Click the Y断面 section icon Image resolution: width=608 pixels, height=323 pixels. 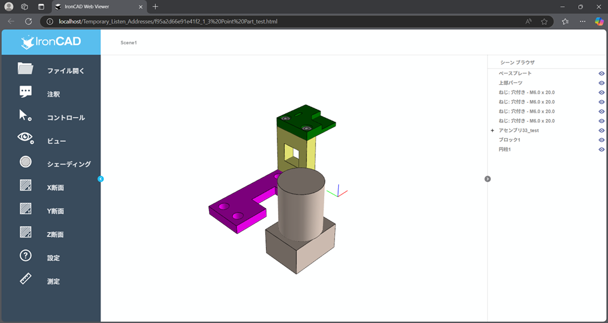(x=25, y=208)
